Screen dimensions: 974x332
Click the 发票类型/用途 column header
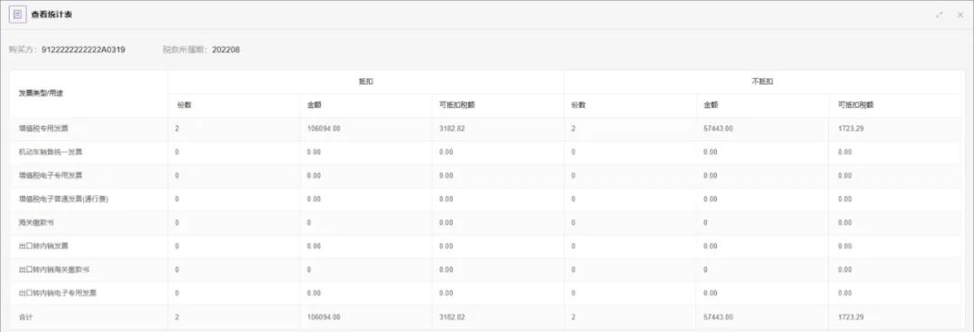(41, 94)
